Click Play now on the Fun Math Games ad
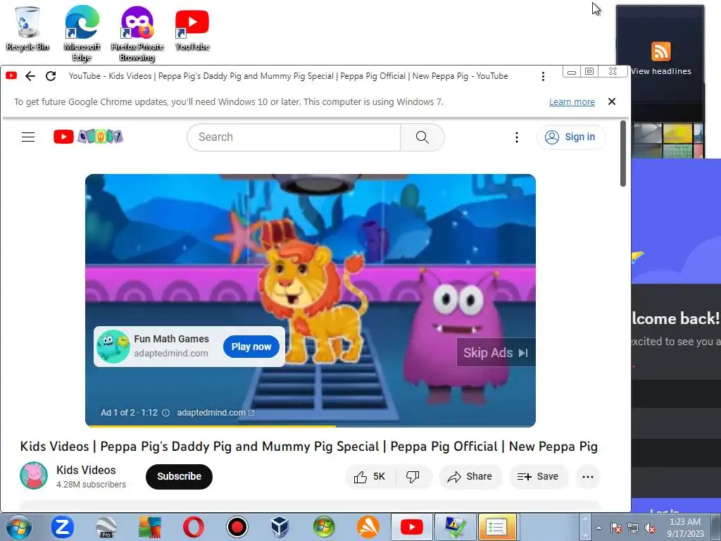Screen dimensions: 721x541 (x=251, y=347)
